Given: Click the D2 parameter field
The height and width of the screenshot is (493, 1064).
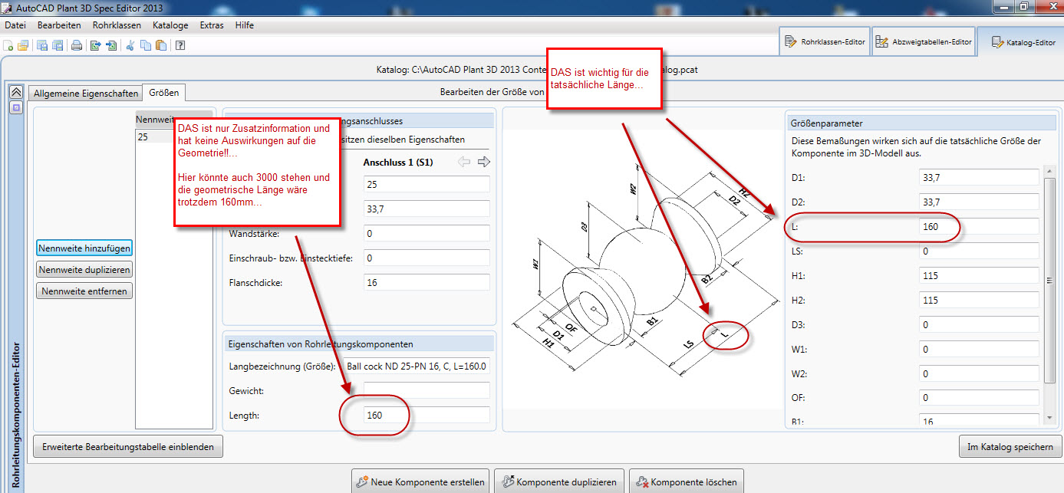Looking at the screenshot, I should (979, 202).
